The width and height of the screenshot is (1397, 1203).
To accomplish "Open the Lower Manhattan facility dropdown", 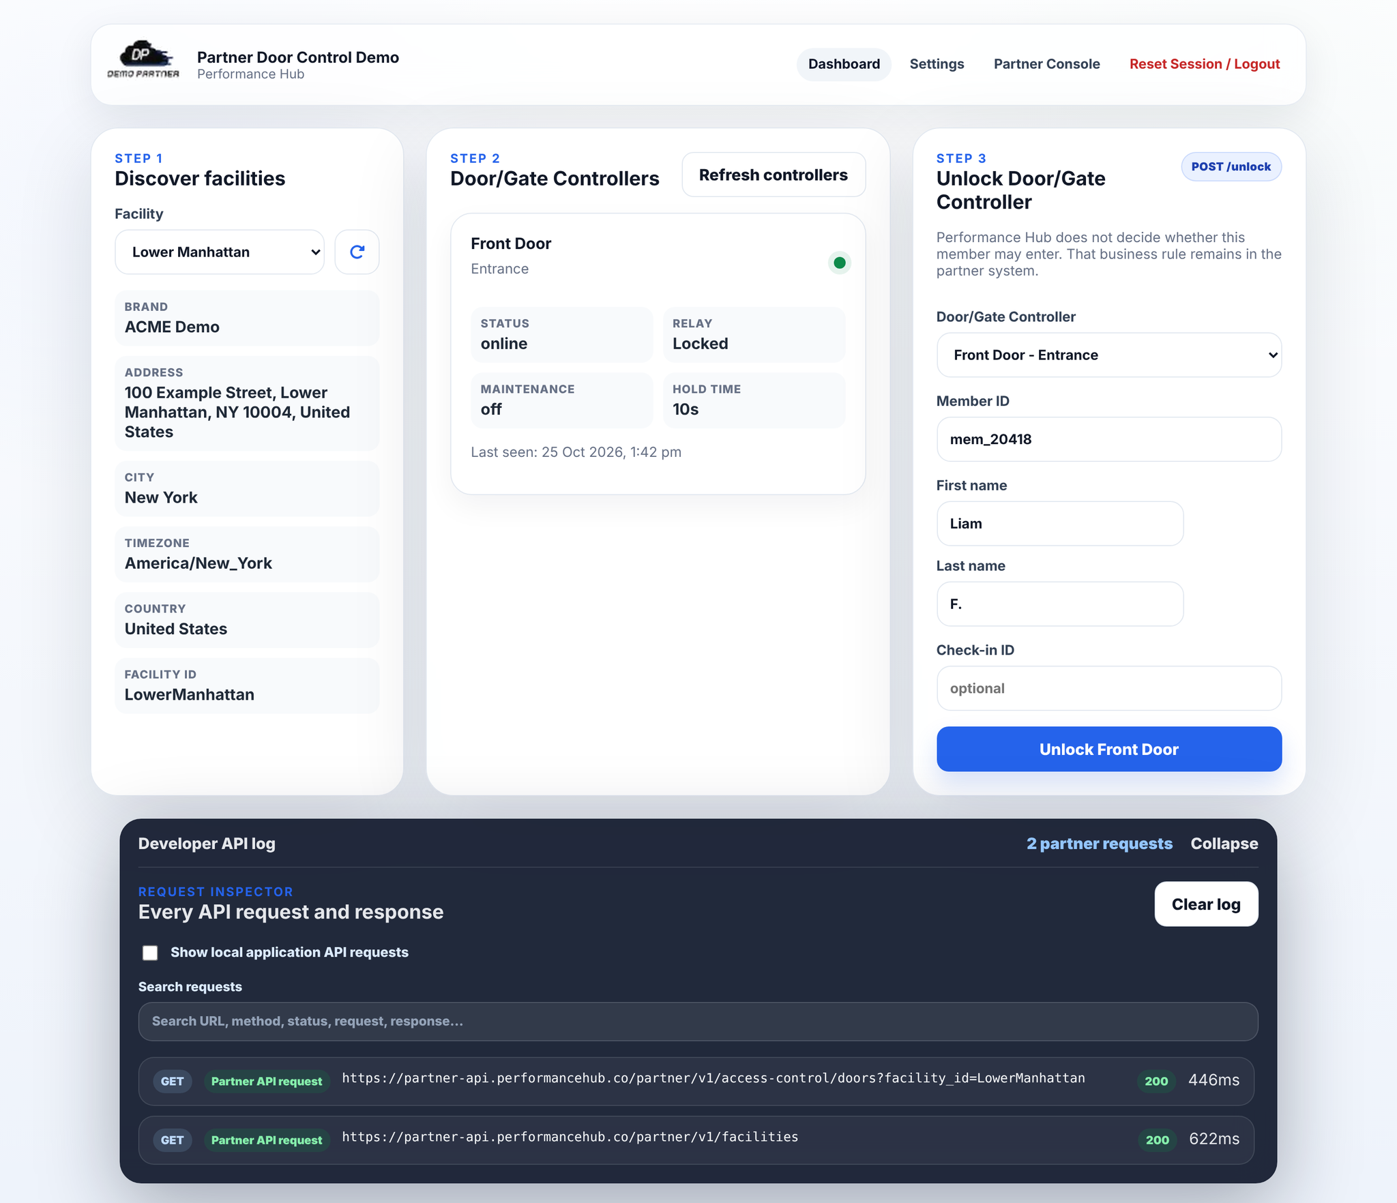I will click(220, 252).
